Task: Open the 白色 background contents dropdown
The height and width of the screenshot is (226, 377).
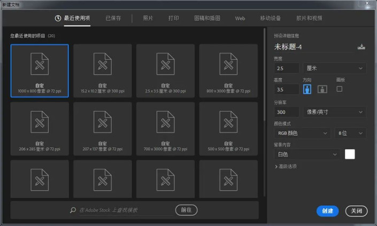Action: point(307,154)
